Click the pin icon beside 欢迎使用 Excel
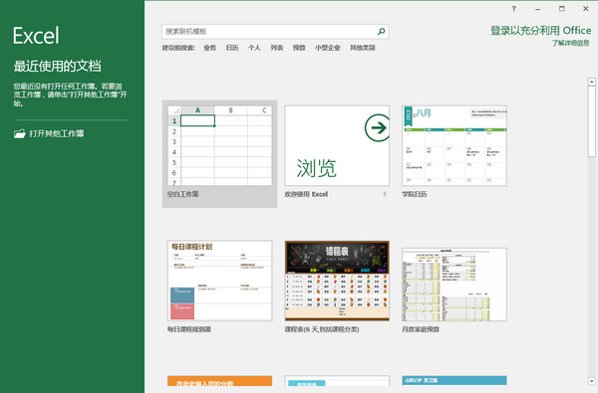This screenshot has width=598, height=393. point(385,194)
